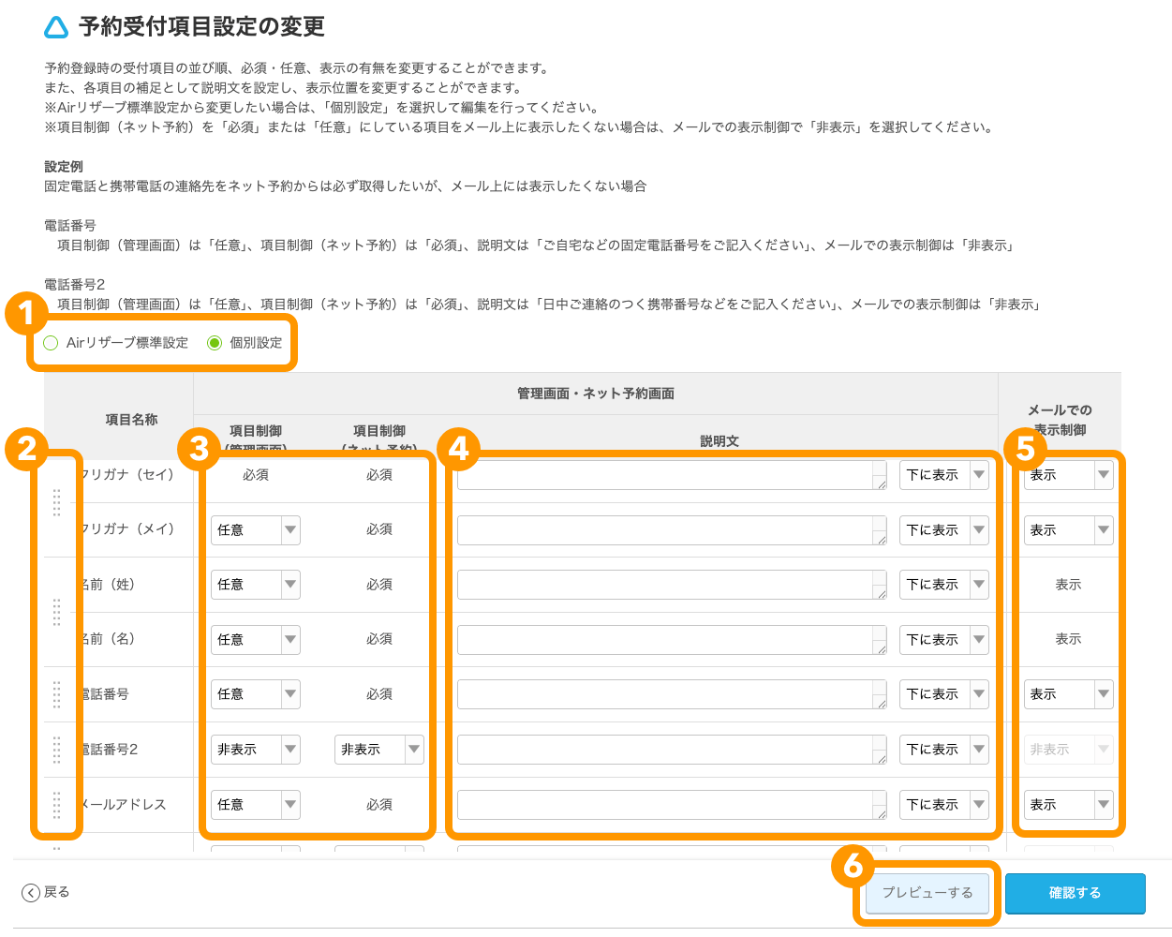The width and height of the screenshot is (1172, 937).
Task: Click the 必須 cell under ネット予約 for メールアドレス
Action: [379, 805]
